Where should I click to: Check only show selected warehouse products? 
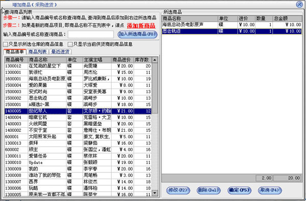(x=6, y=44)
